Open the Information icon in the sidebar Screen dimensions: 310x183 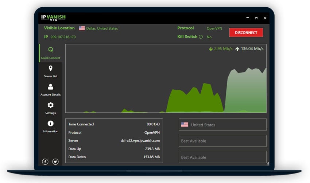click(x=51, y=124)
